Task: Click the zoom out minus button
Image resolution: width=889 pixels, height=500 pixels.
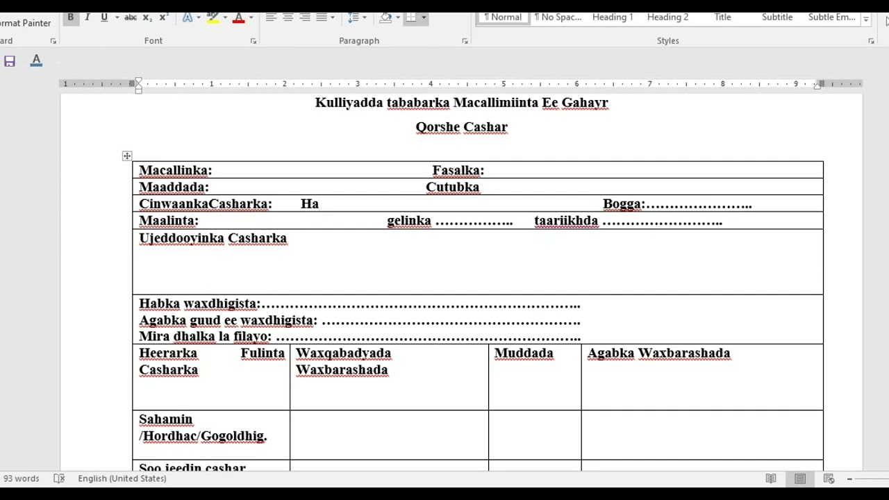Action: coord(849,479)
